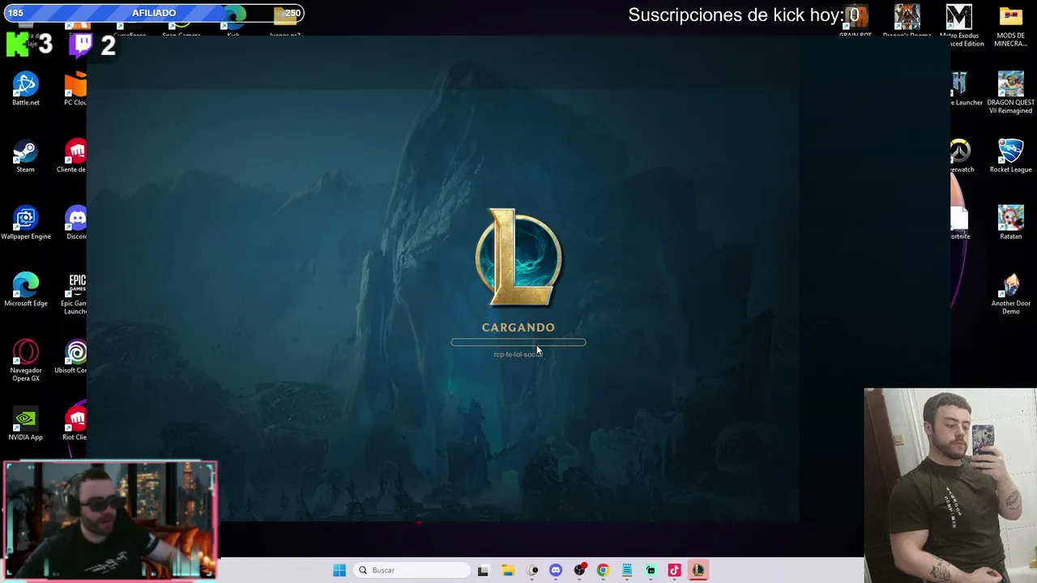Image resolution: width=1037 pixels, height=583 pixels.
Task: Click the CARGANDO loading text
Action: click(518, 327)
